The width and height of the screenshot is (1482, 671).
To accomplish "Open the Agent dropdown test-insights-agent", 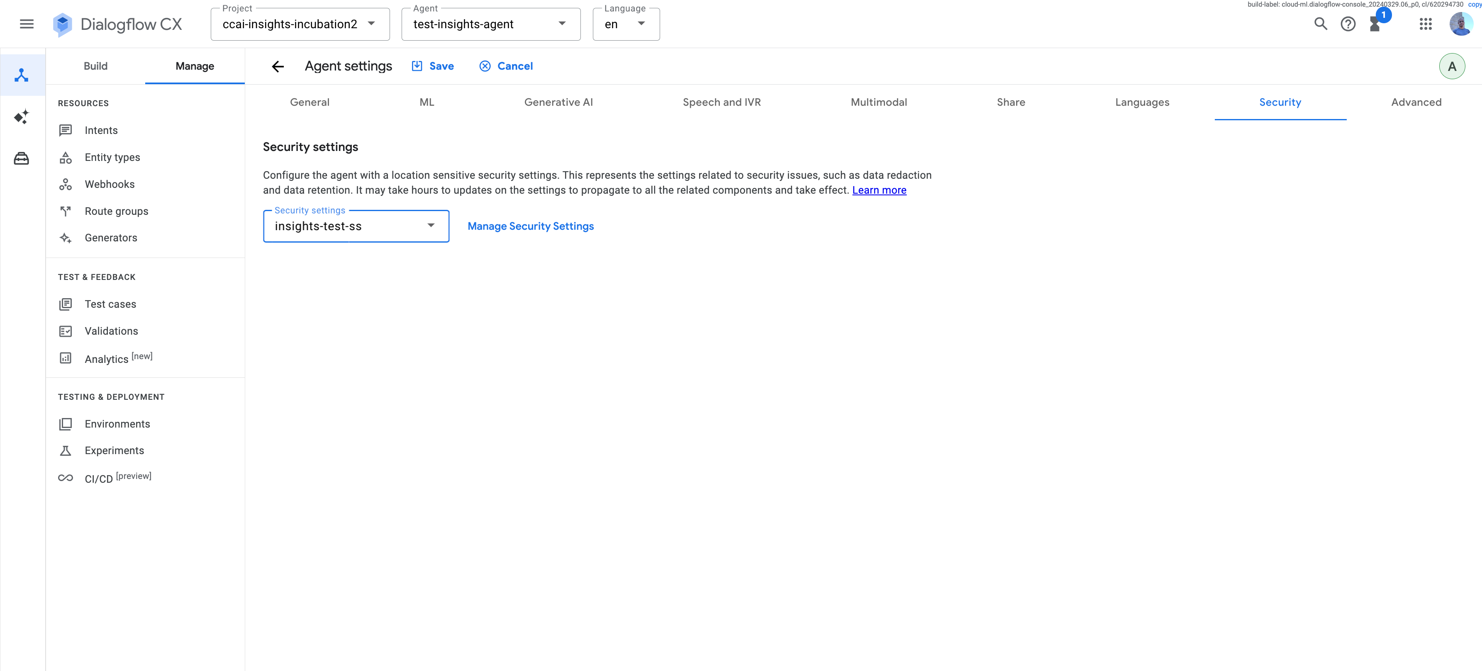I will click(x=490, y=24).
